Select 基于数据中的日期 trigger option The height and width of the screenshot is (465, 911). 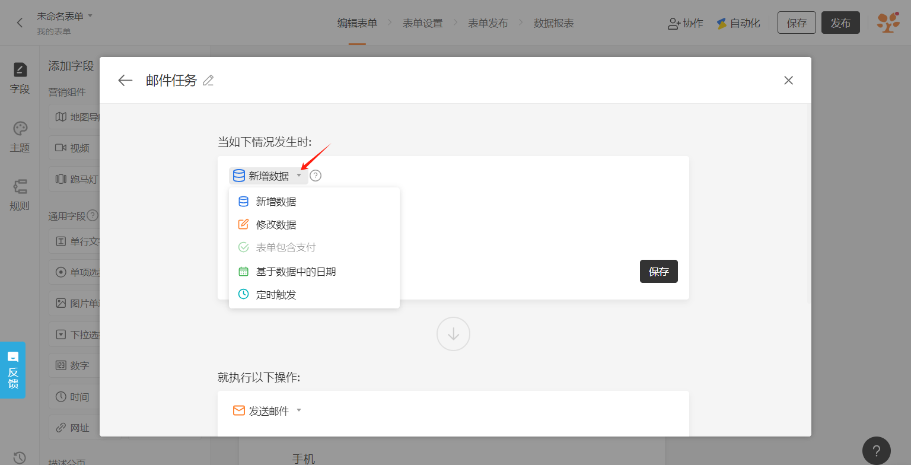pos(295,272)
